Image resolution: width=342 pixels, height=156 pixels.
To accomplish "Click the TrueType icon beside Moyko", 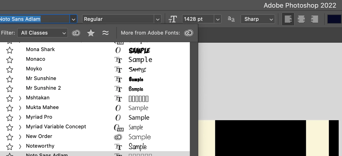I will point(118,70).
